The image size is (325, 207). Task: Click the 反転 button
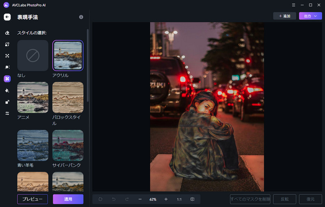coord(285,199)
